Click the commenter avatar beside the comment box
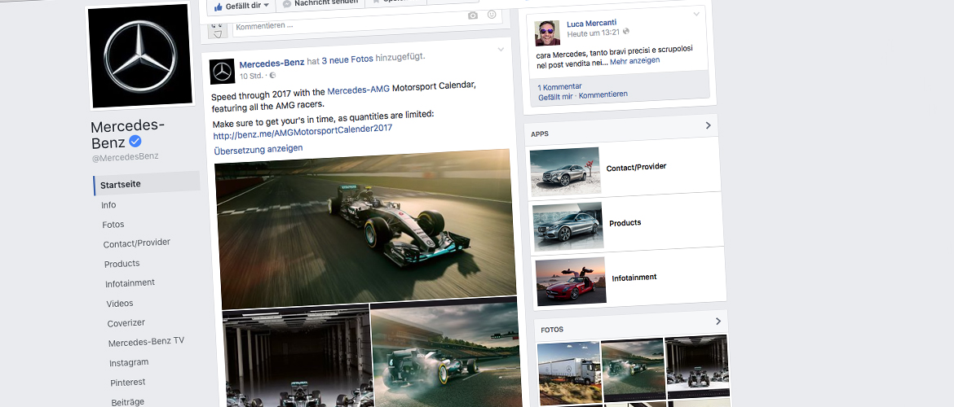 coord(218,28)
